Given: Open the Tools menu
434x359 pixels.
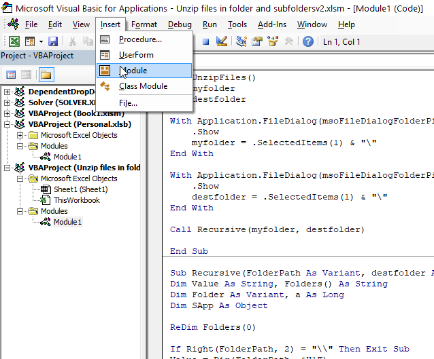Looking at the screenshot, I should (x=237, y=24).
